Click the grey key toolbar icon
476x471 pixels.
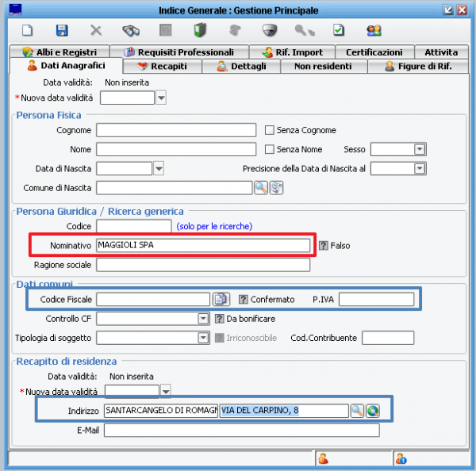(305, 30)
